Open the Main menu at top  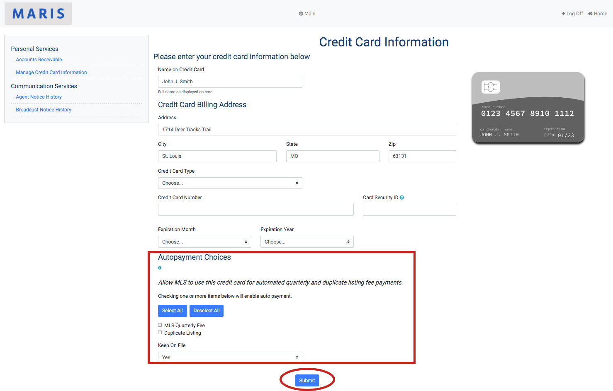pyautogui.click(x=307, y=14)
